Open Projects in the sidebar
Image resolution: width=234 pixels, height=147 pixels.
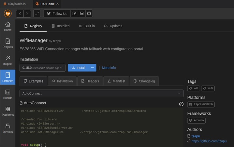pyautogui.click(x=8, y=43)
